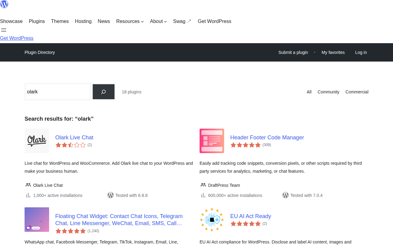Image resolution: width=393 pixels, height=245 pixels.
Task: Click the Olark Live Chat description text
Action: pyautogui.click(x=109, y=167)
